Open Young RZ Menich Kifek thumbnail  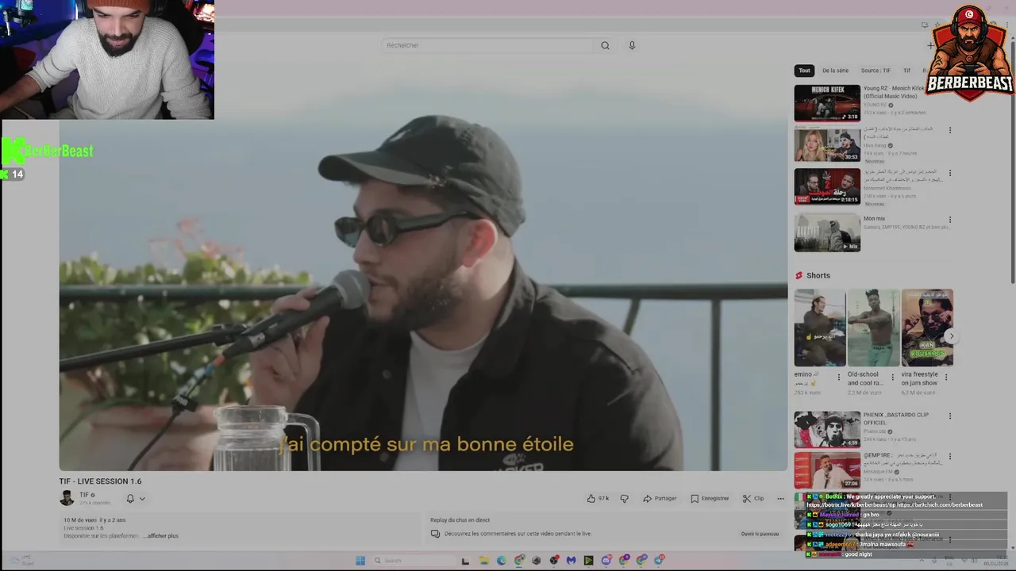(x=827, y=103)
